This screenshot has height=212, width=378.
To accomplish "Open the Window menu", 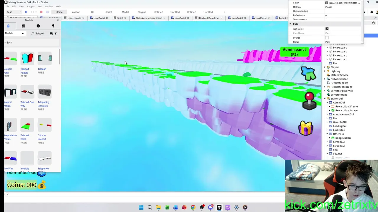I will (49, 6).
